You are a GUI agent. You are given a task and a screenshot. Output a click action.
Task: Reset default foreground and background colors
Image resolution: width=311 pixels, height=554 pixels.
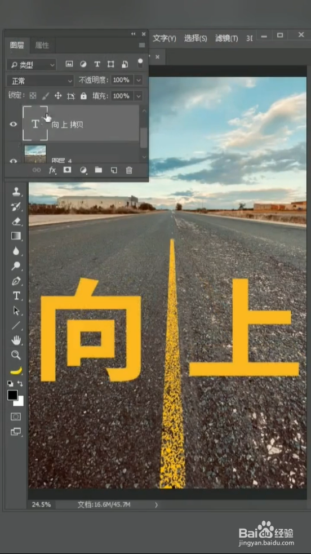click(10, 383)
